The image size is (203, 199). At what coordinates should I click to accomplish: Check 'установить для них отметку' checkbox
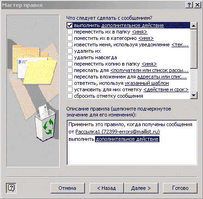point(70,89)
